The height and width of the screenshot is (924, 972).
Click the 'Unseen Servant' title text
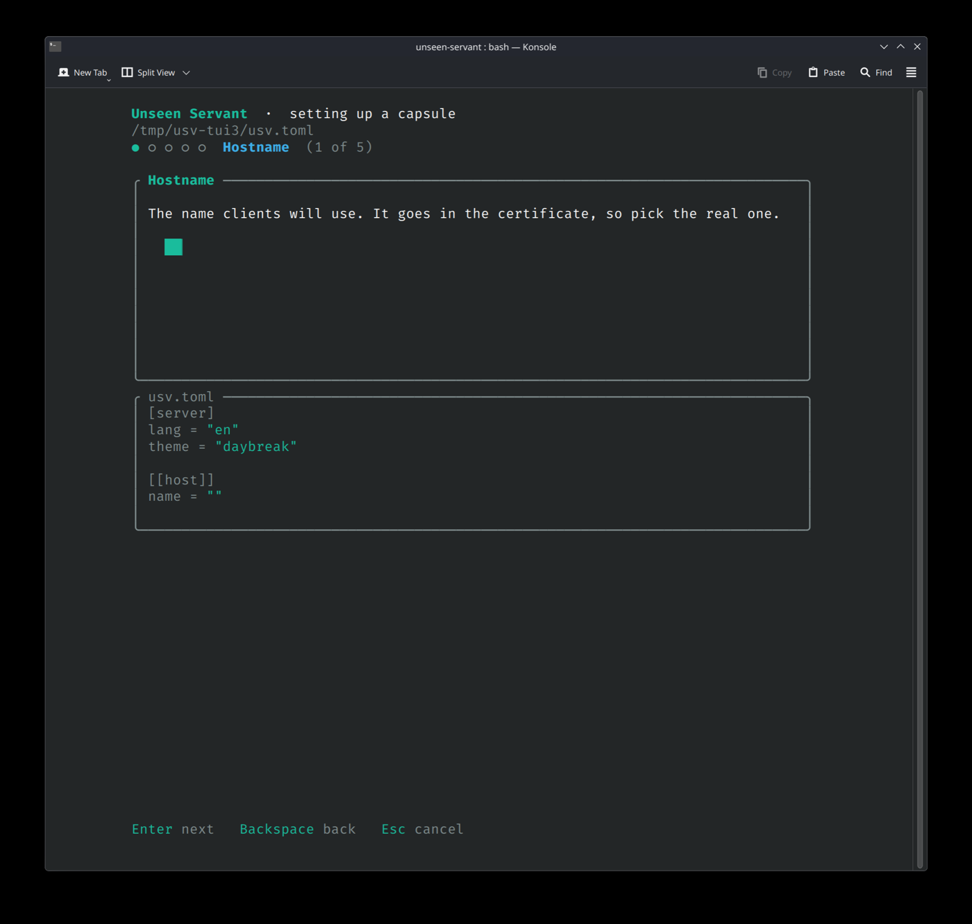pyautogui.click(x=190, y=114)
